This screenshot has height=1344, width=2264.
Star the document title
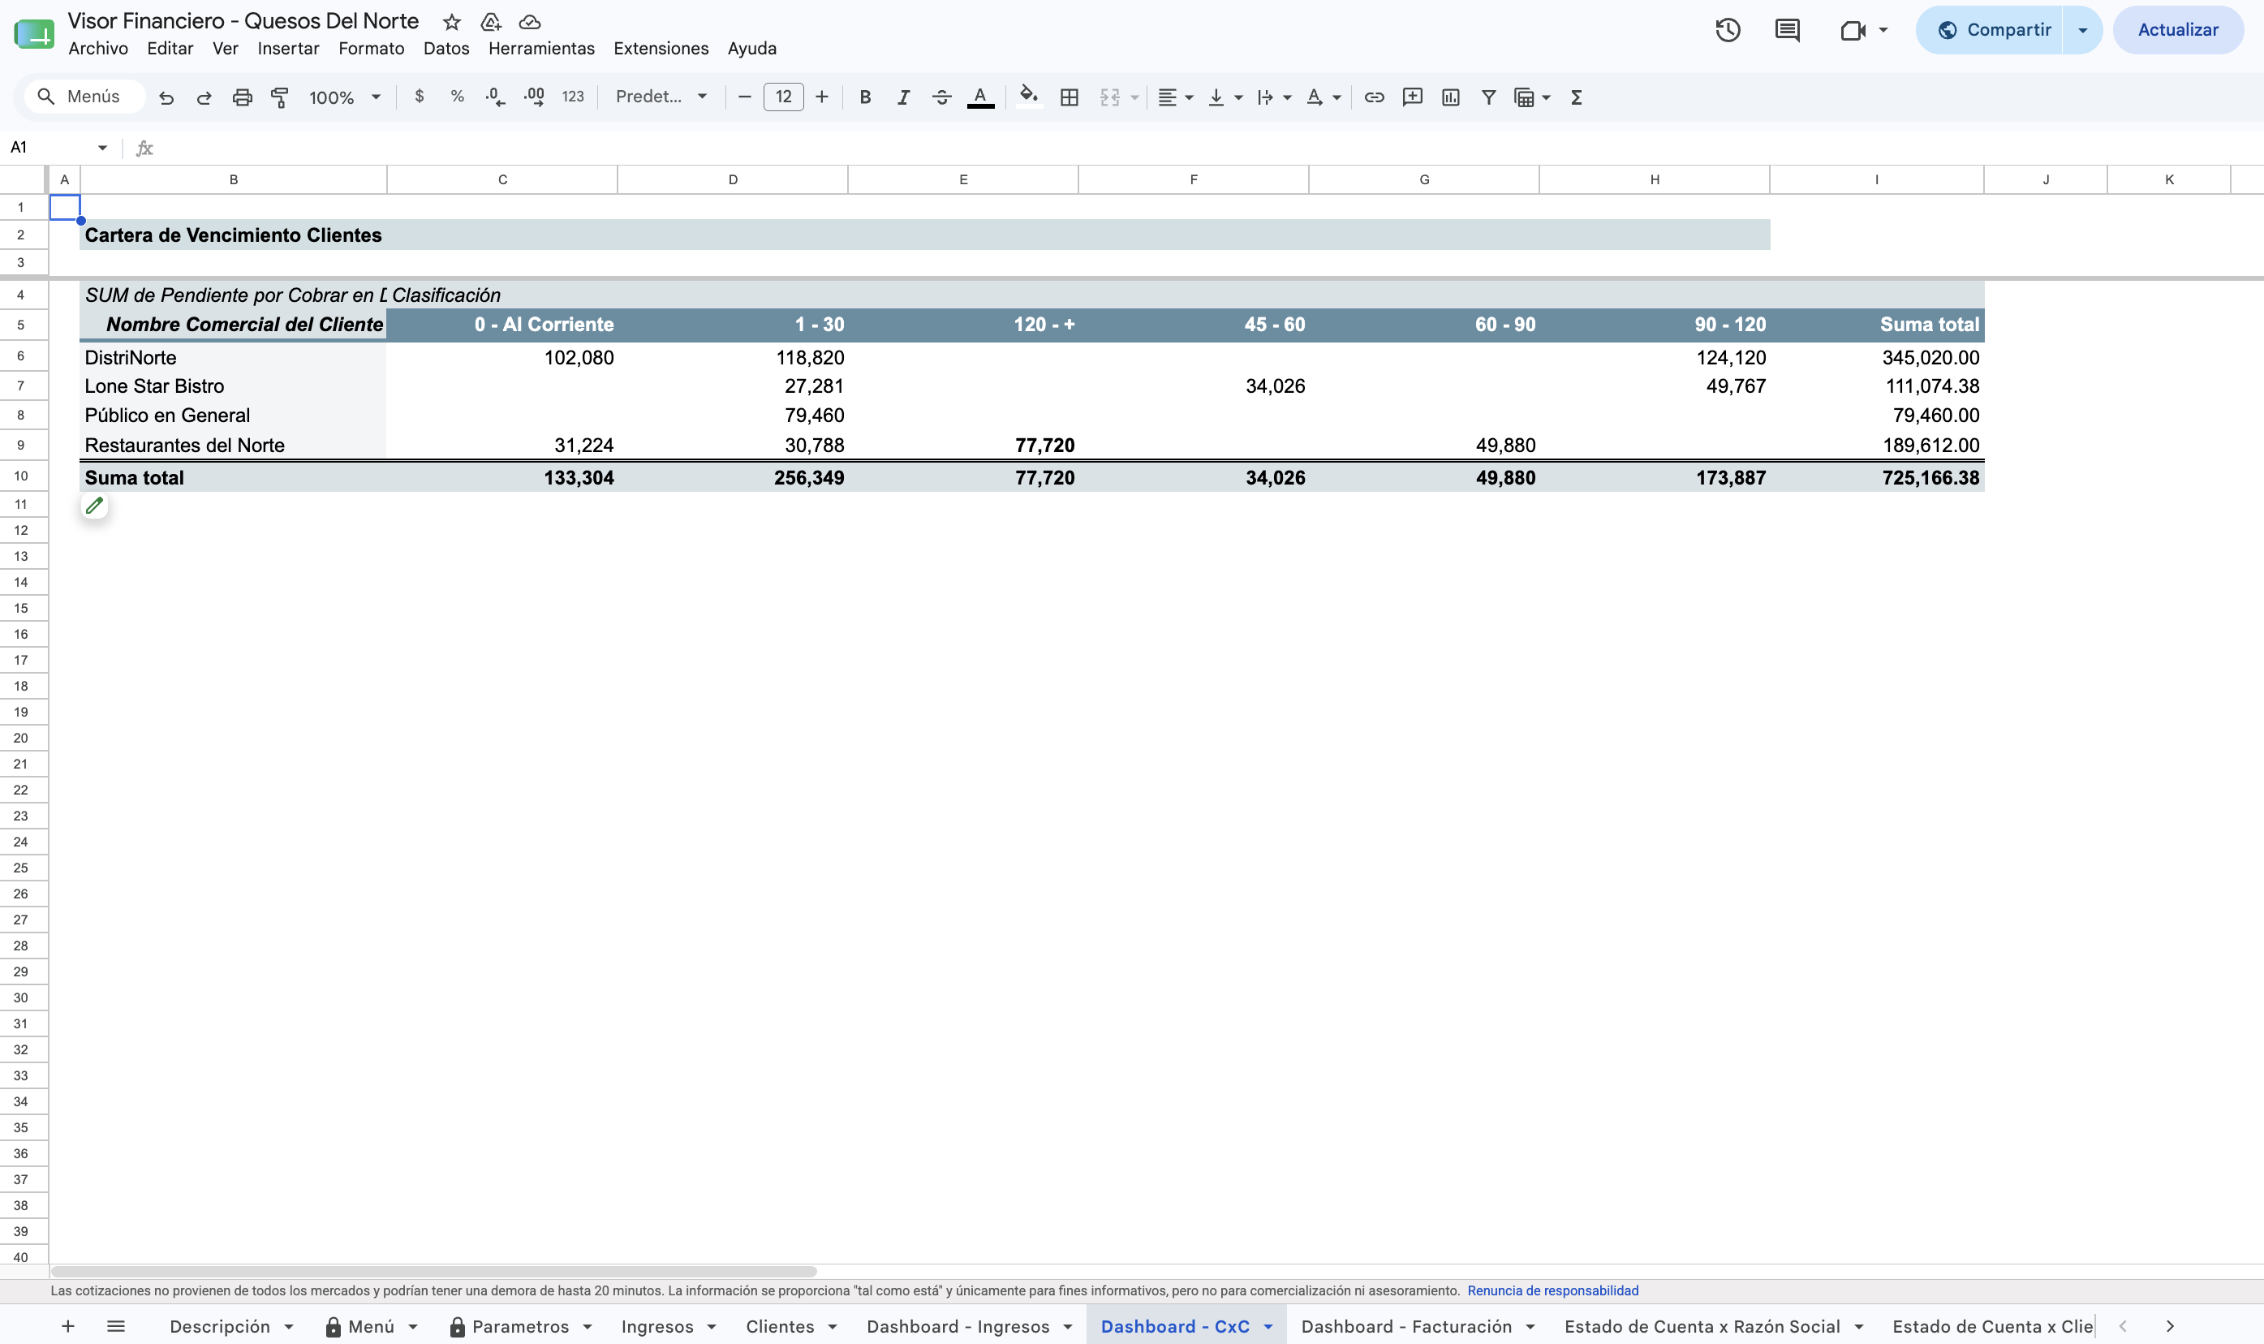tap(452, 22)
